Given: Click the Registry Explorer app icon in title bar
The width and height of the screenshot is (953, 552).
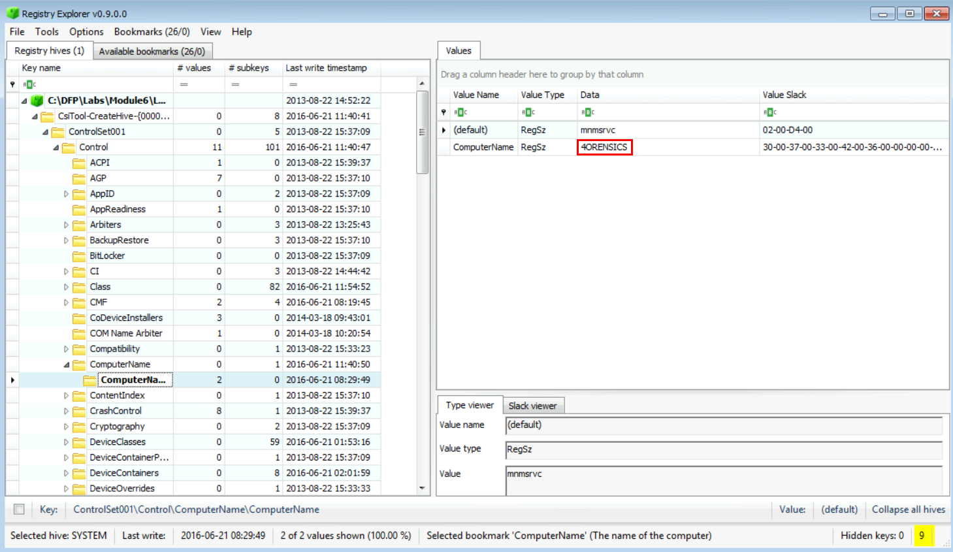Looking at the screenshot, I should (x=12, y=13).
